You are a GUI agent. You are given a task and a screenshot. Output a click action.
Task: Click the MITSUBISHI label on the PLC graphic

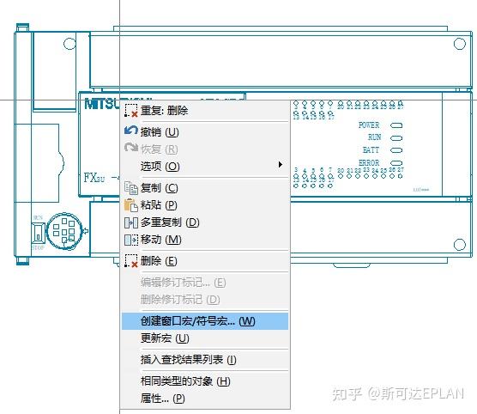coord(103,104)
